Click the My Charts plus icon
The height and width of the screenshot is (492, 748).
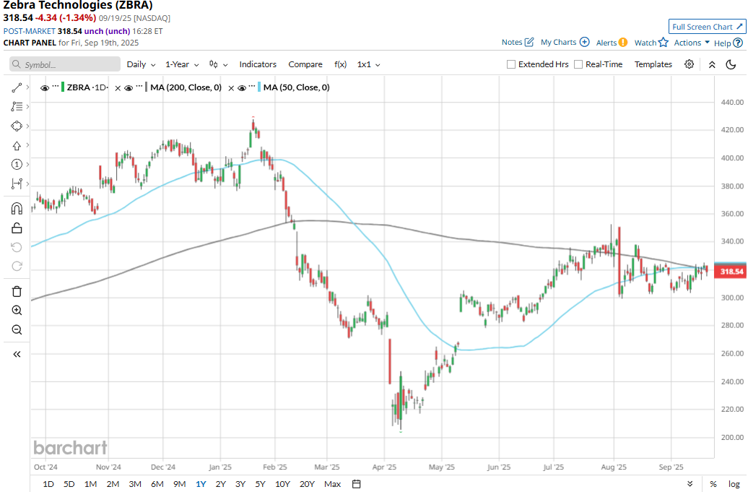coord(584,42)
